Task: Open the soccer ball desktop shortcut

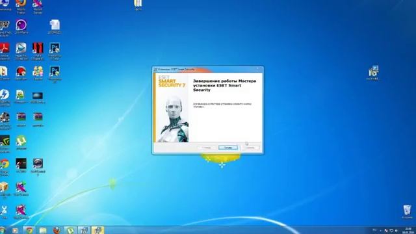Action: click(5, 118)
